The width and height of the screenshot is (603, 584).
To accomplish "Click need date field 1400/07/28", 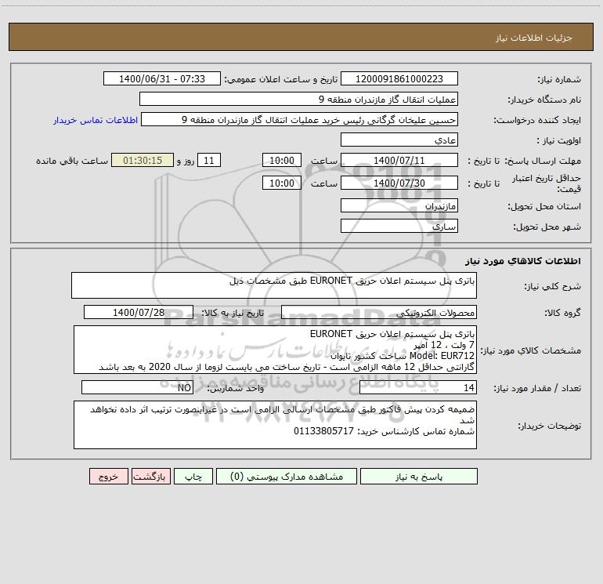I will [x=139, y=312].
